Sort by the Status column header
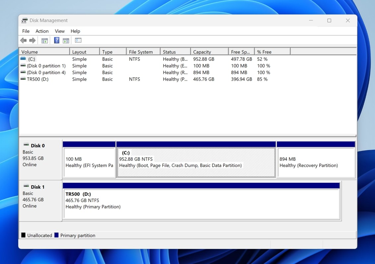This screenshot has width=375, height=264. [x=175, y=52]
